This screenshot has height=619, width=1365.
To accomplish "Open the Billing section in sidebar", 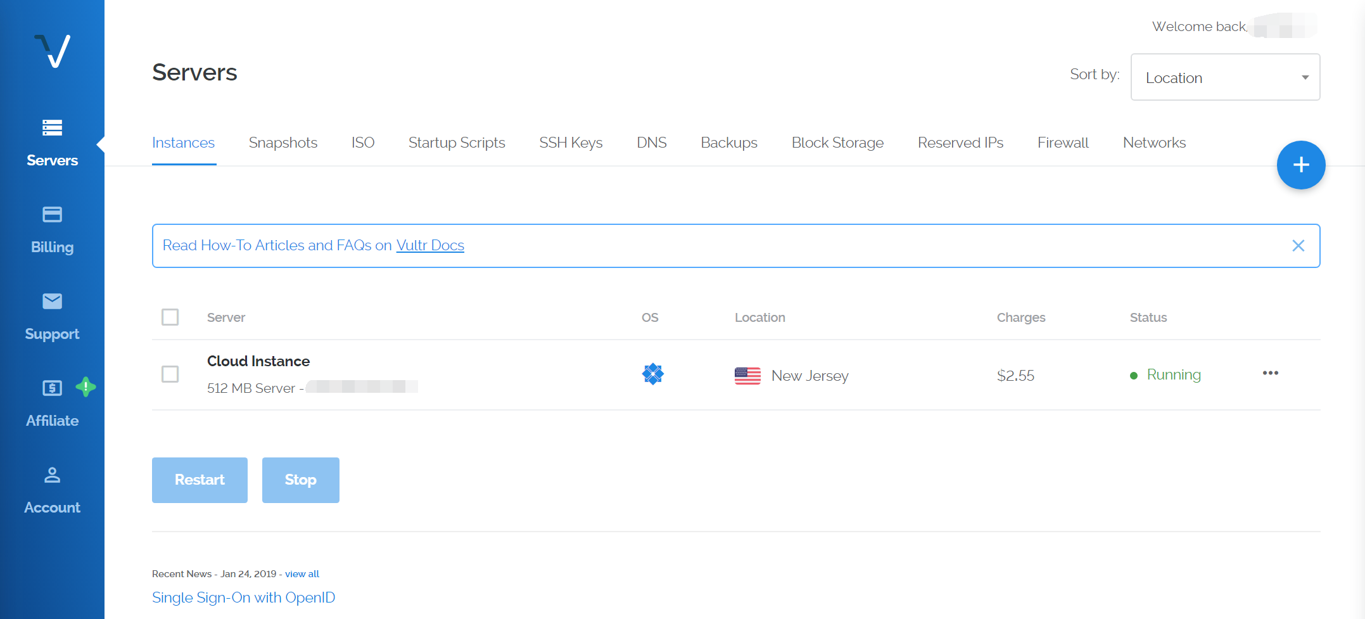I will tap(52, 230).
